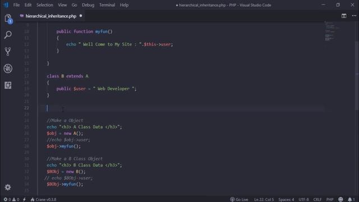Click the 'Well Come to My Site' string
Image resolution: width=359 pixels, height=202 pixels.
click(110, 44)
